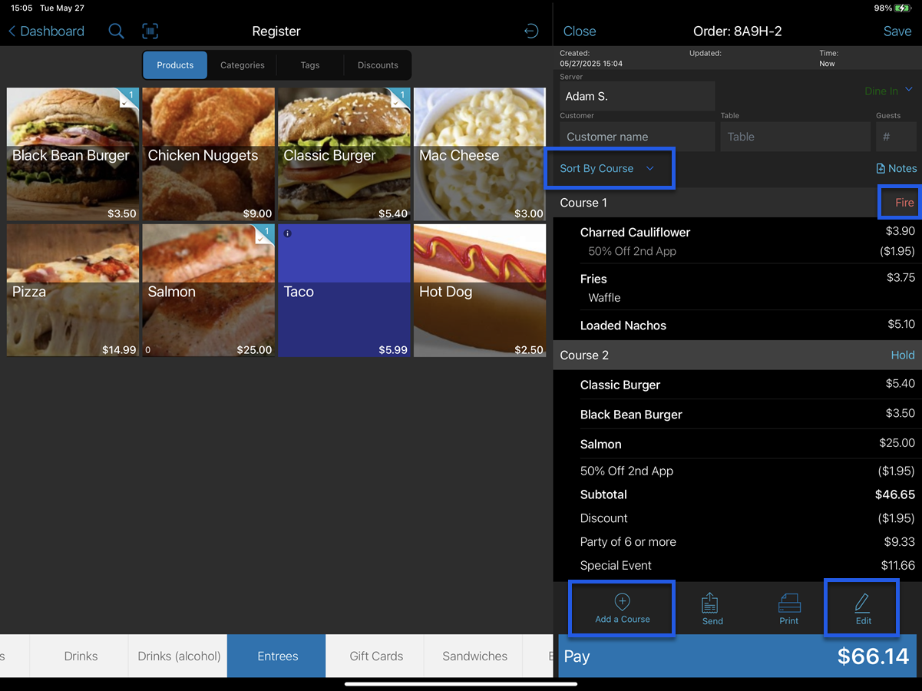Choose the Sandwiches category
This screenshot has height=691, width=922.
474,656
